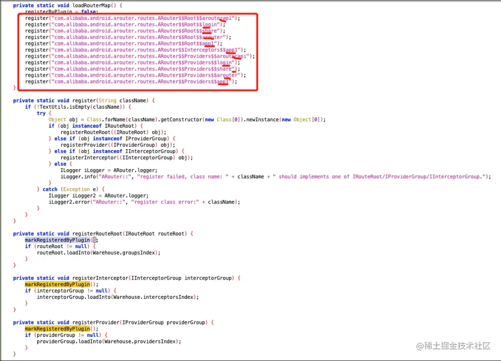This screenshot has width=501, height=361.
Task: Click interceptorGroup.loadInto(Warehouse.interceptorsIndex) line
Action: point(118,297)
